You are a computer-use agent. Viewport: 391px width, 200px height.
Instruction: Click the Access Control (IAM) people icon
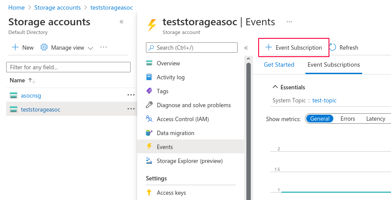[149, 119]
